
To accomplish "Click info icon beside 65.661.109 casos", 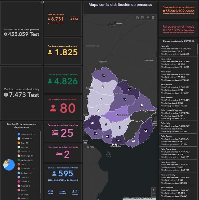I will pyautogui.click(x=164, y=11).
